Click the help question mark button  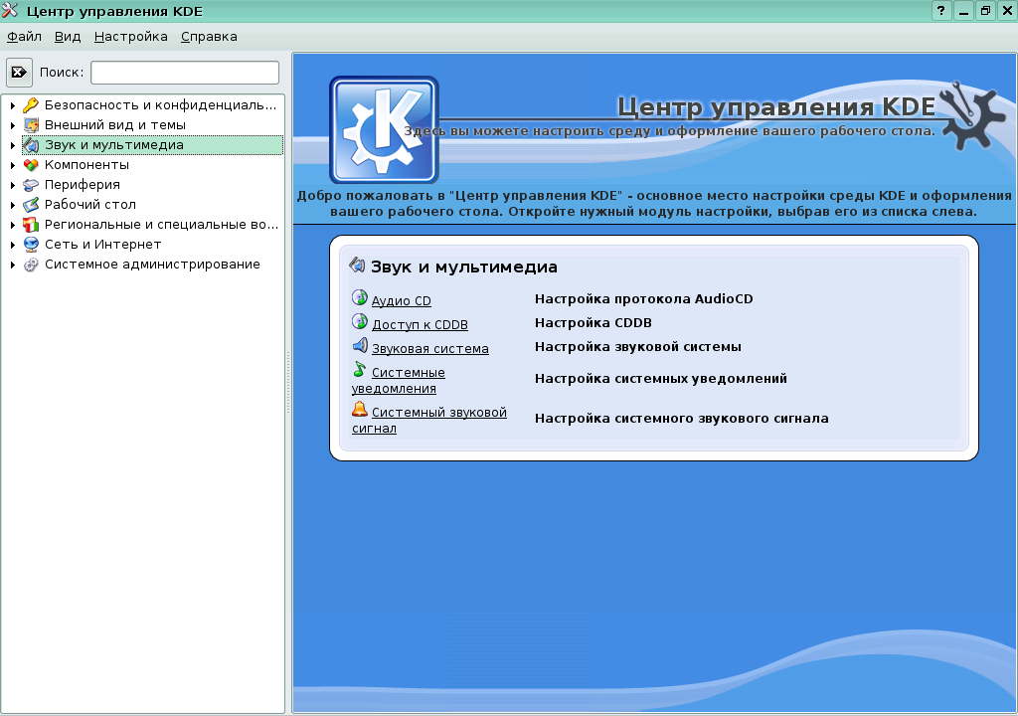point(940,10)
